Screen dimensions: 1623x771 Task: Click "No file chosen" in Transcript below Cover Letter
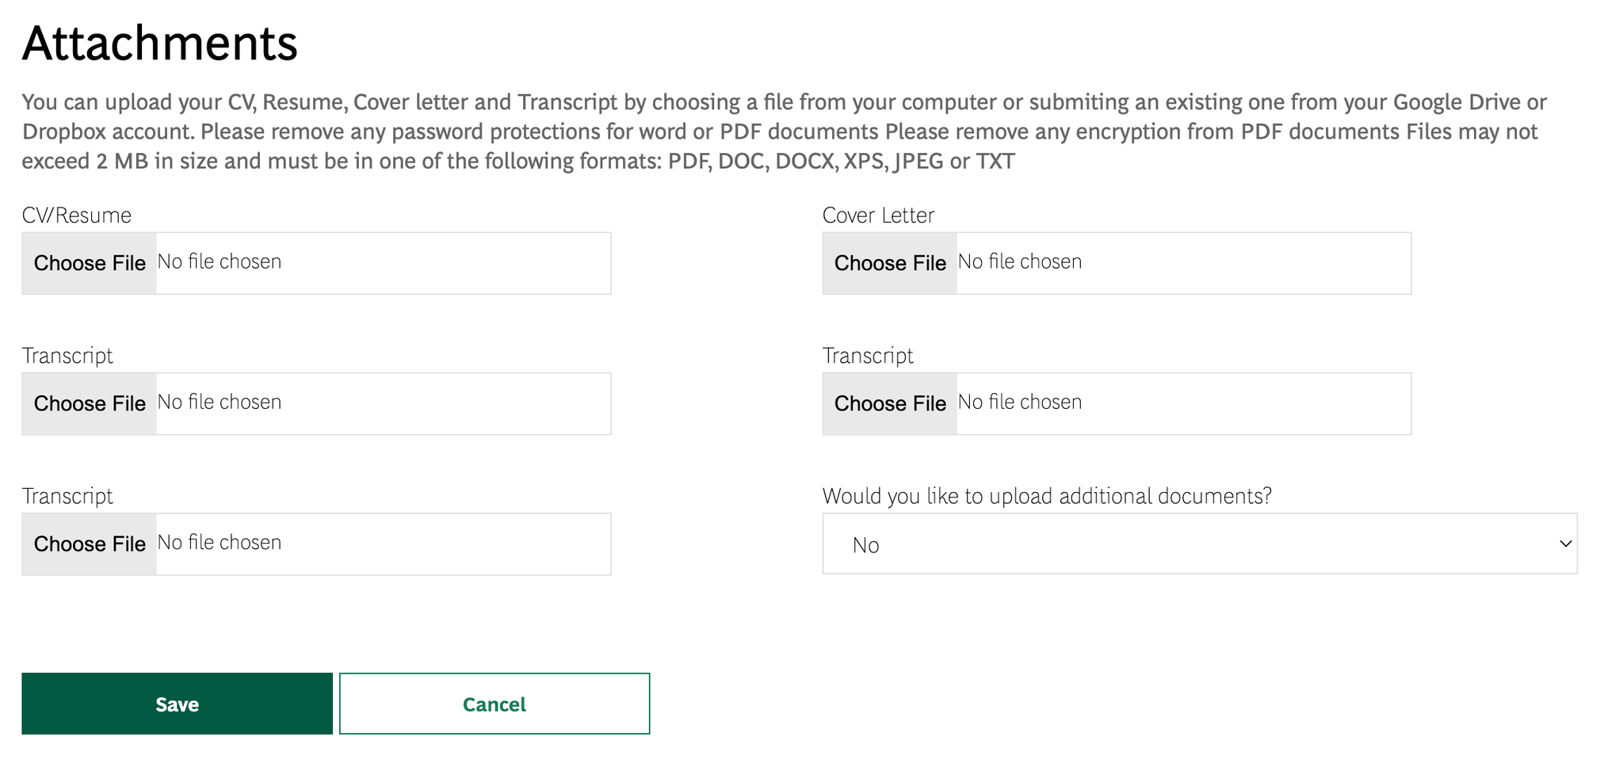[1020, 403]
